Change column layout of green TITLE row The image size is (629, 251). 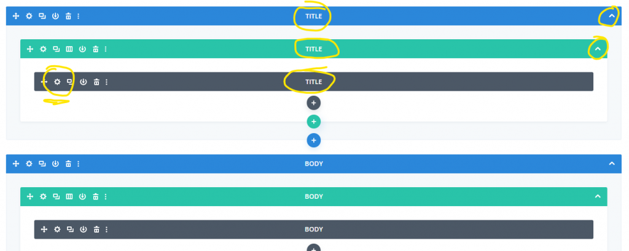(69, 49)
